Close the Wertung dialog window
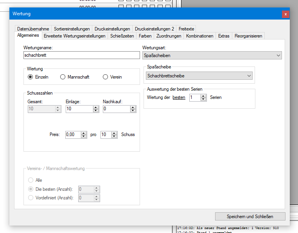Viewport: 298px width, 233px height. tap(285, 14)
